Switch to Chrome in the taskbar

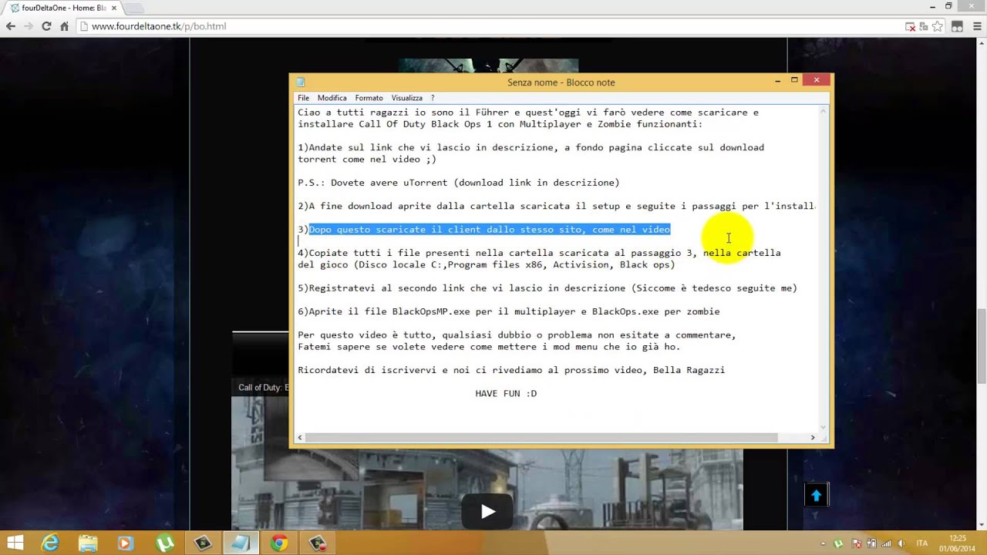[x=279, y=543]
